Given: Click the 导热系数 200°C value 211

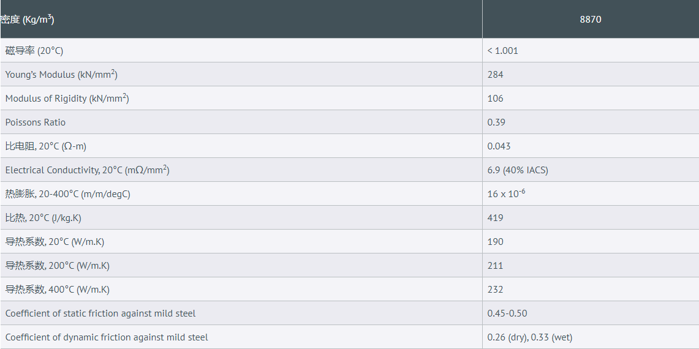Looking at the screenshot, I should click(496, 266).
